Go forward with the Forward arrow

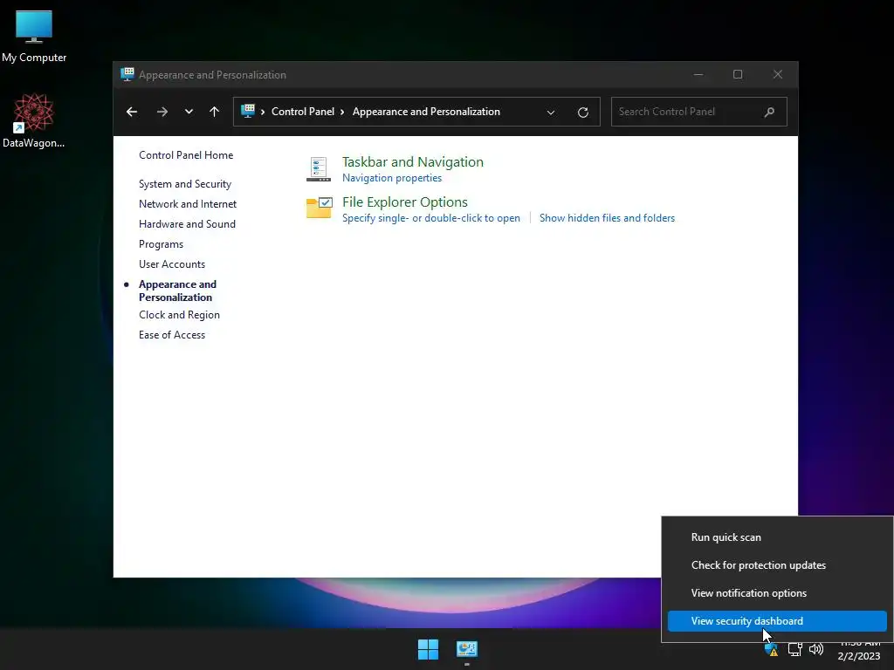click(x=162, y=112)
